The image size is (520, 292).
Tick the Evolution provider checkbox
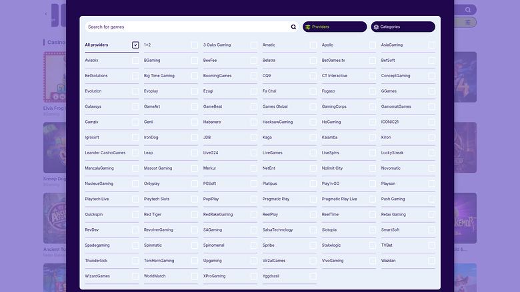tap(135, 91)
